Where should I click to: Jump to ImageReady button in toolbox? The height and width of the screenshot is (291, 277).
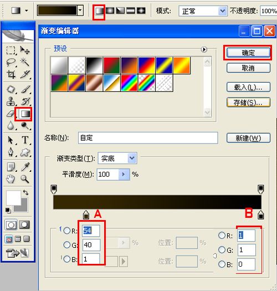point(17,253)
